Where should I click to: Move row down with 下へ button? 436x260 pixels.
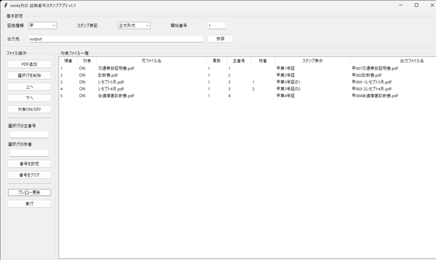29,98
